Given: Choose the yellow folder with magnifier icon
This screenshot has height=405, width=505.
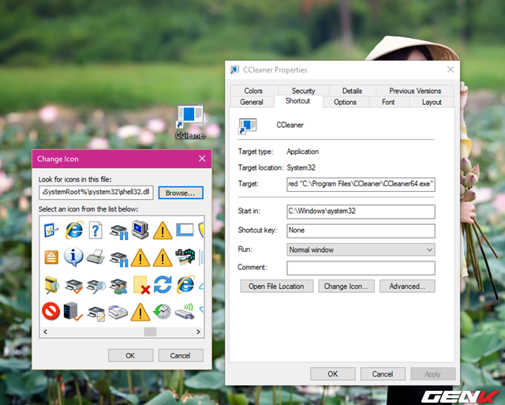Looking at the screenshot, I should 50,285.
